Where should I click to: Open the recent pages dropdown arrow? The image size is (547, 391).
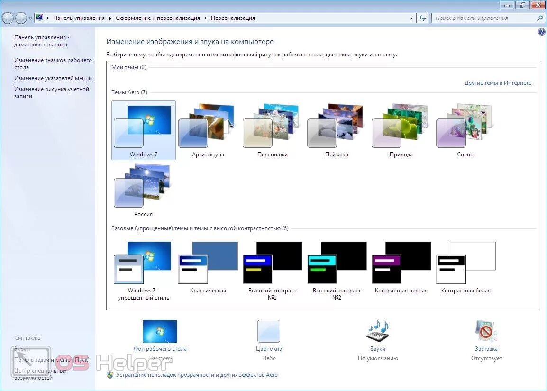click(x=30, y=18)
